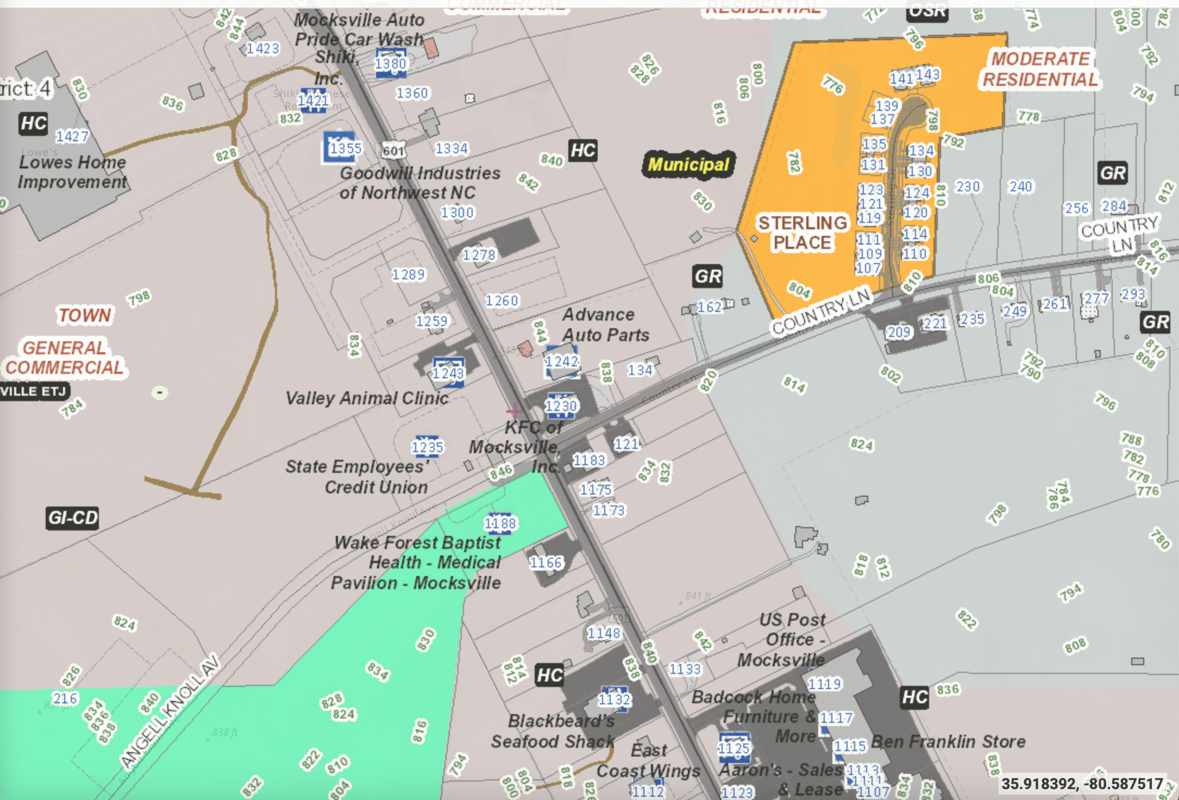Viewport: 1179px width, 800px height.
Task: Choose the blue address marker numbered 1235
Action: [x=427, y=447]
